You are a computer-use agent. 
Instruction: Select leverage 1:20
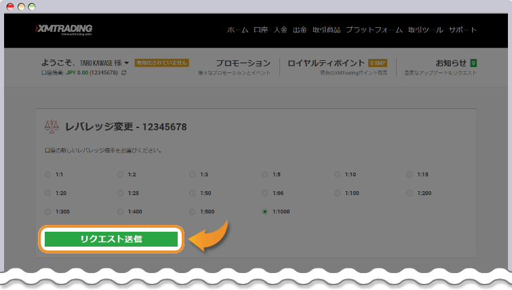48,193
